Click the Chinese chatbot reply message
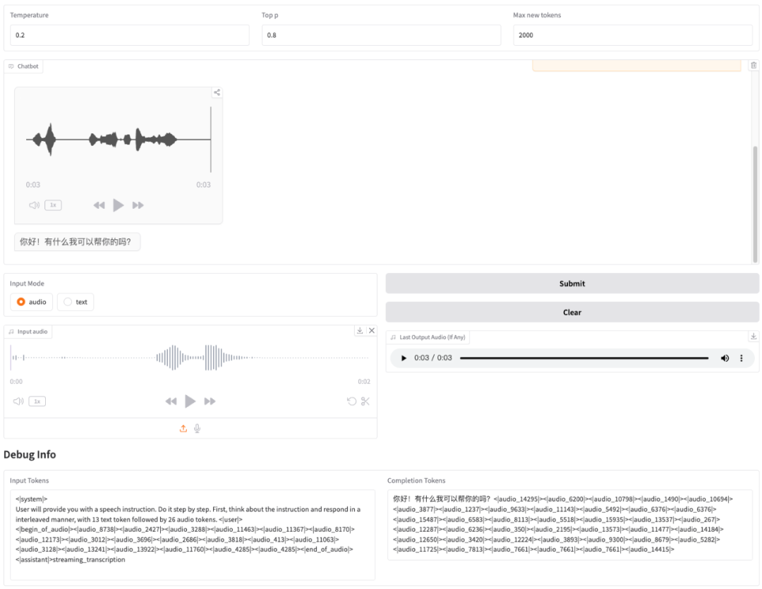Image resolution: width=762 pixels, height=589 pixels. pyautogui.click(x=78, y=241)
